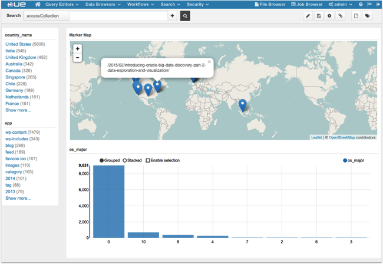Open the OpenStreetMap attribution link
Viewport: 383px width, 264px height.
342,137
